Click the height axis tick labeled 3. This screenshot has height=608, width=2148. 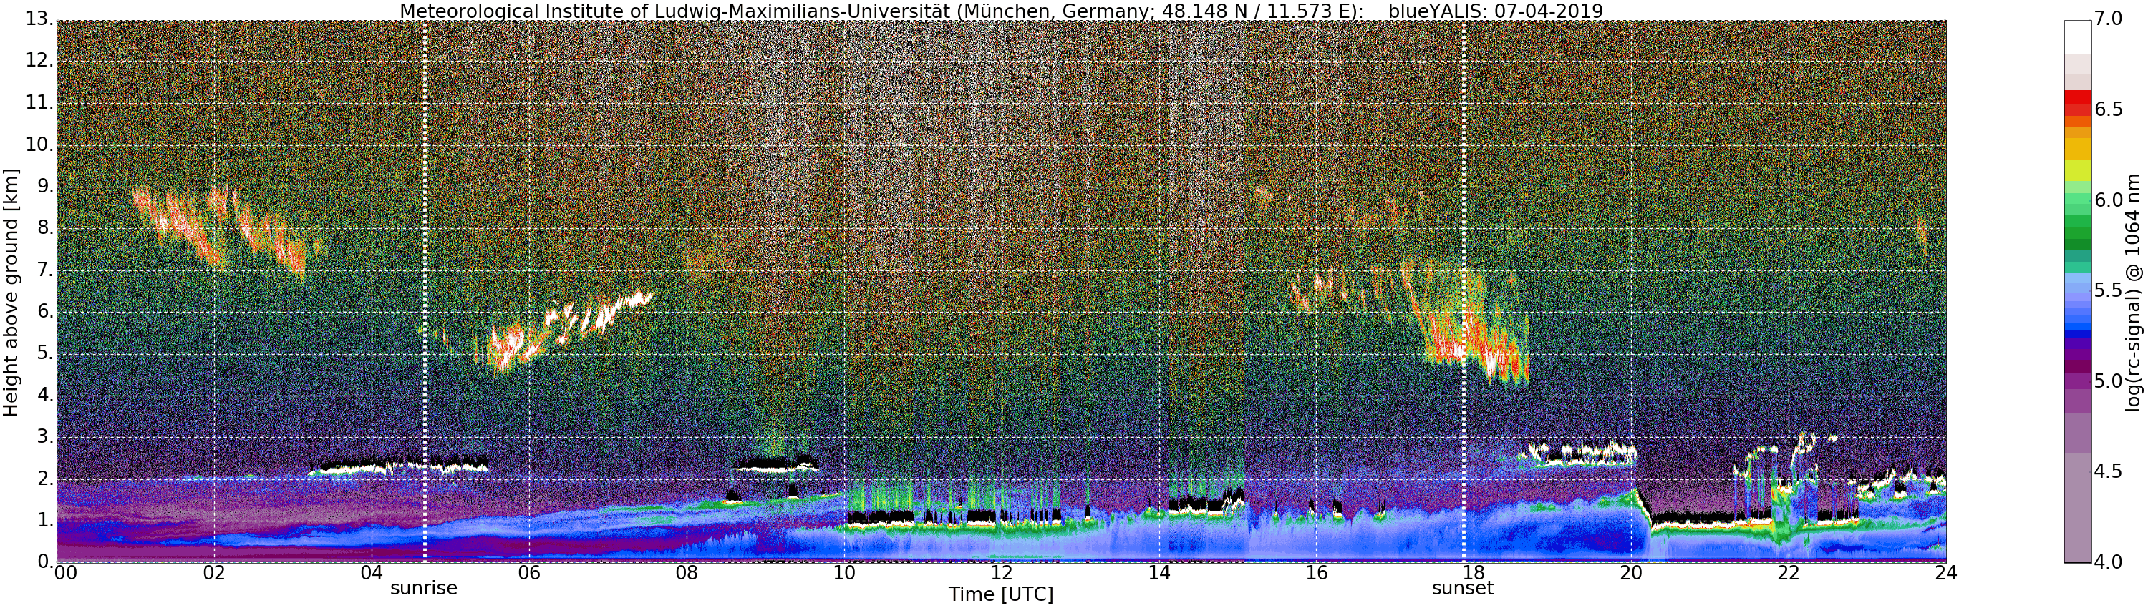[46, 436]
